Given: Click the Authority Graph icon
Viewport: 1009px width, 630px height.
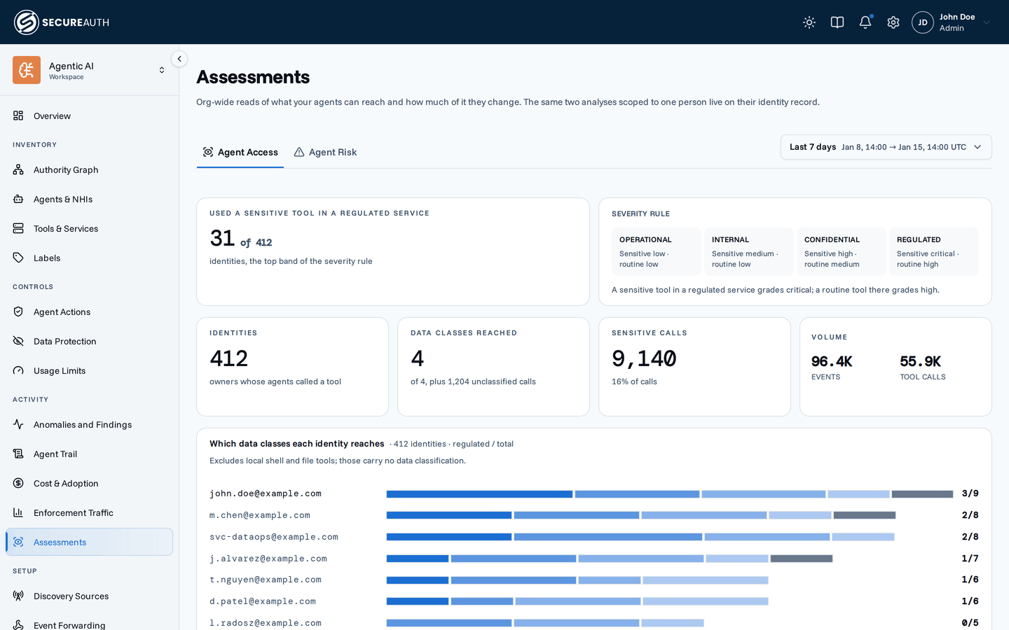Looking at the screenshot, I should click(x=18, y=169).
